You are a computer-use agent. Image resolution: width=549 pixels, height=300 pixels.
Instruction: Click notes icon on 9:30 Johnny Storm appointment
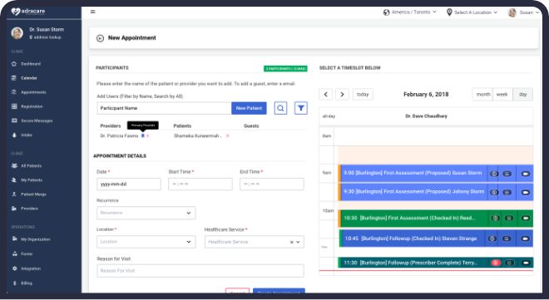coord(507,192)
